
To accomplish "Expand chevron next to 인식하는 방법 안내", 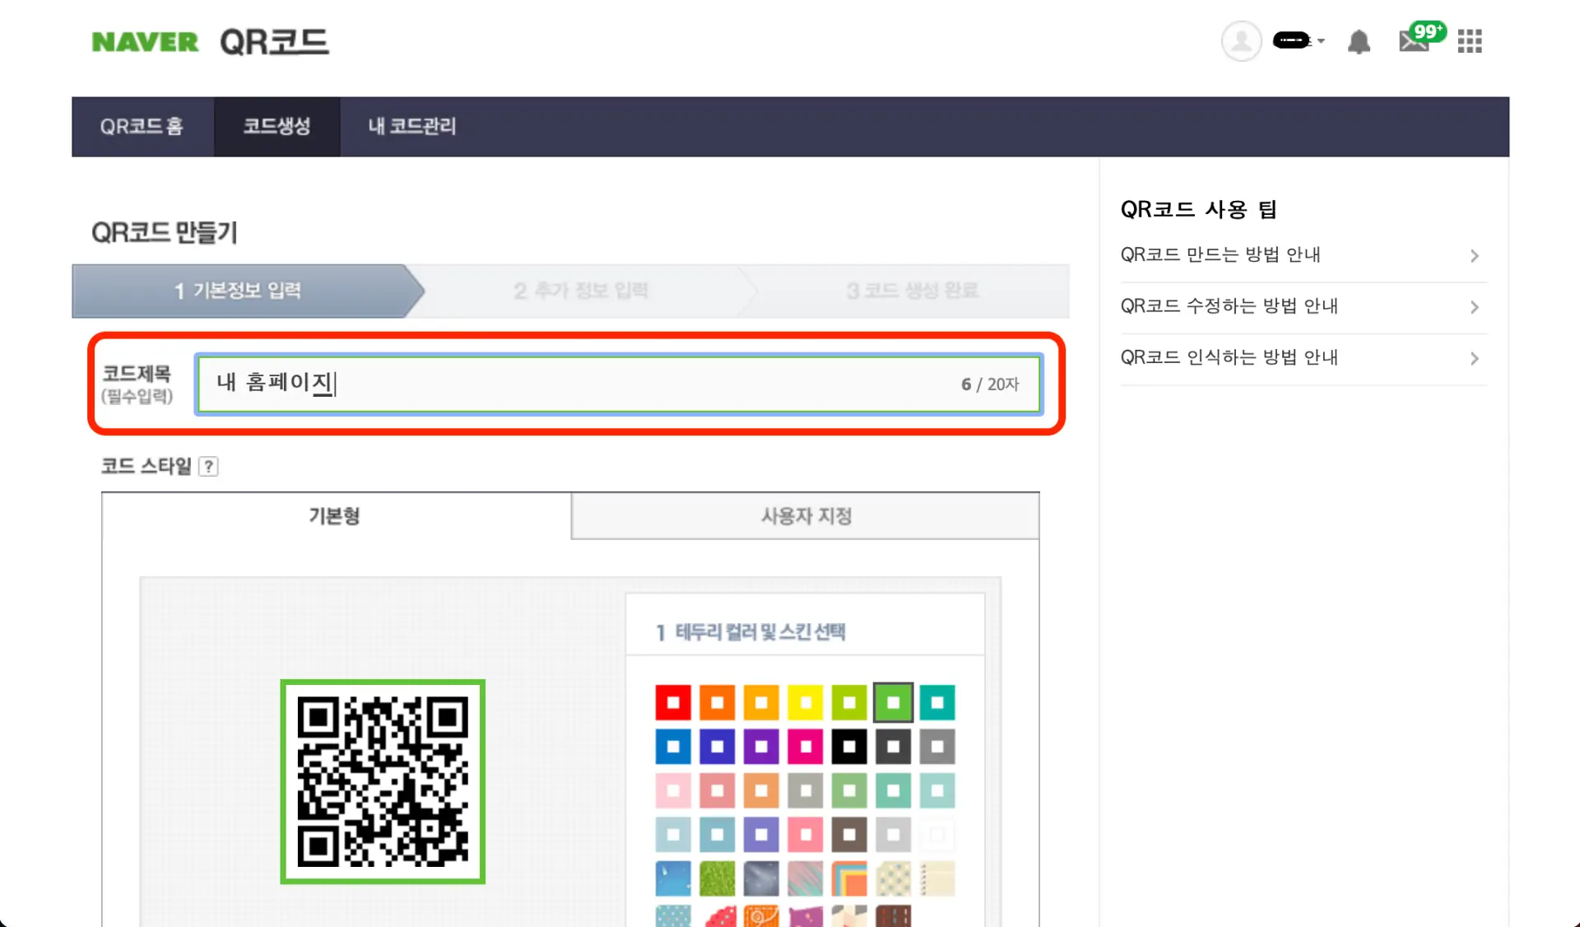I will 1475,358.
